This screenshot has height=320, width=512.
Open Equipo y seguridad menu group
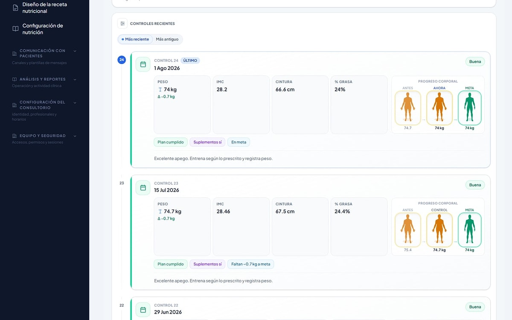(45, 139)
